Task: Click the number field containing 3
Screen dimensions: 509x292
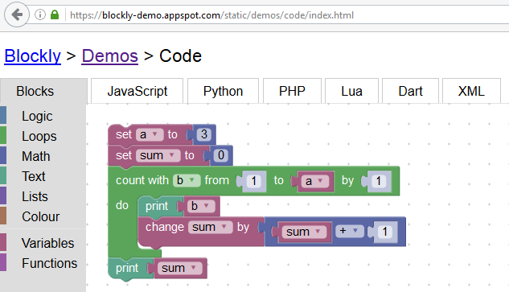Action: pyautogui.click(x=204, y=134)
